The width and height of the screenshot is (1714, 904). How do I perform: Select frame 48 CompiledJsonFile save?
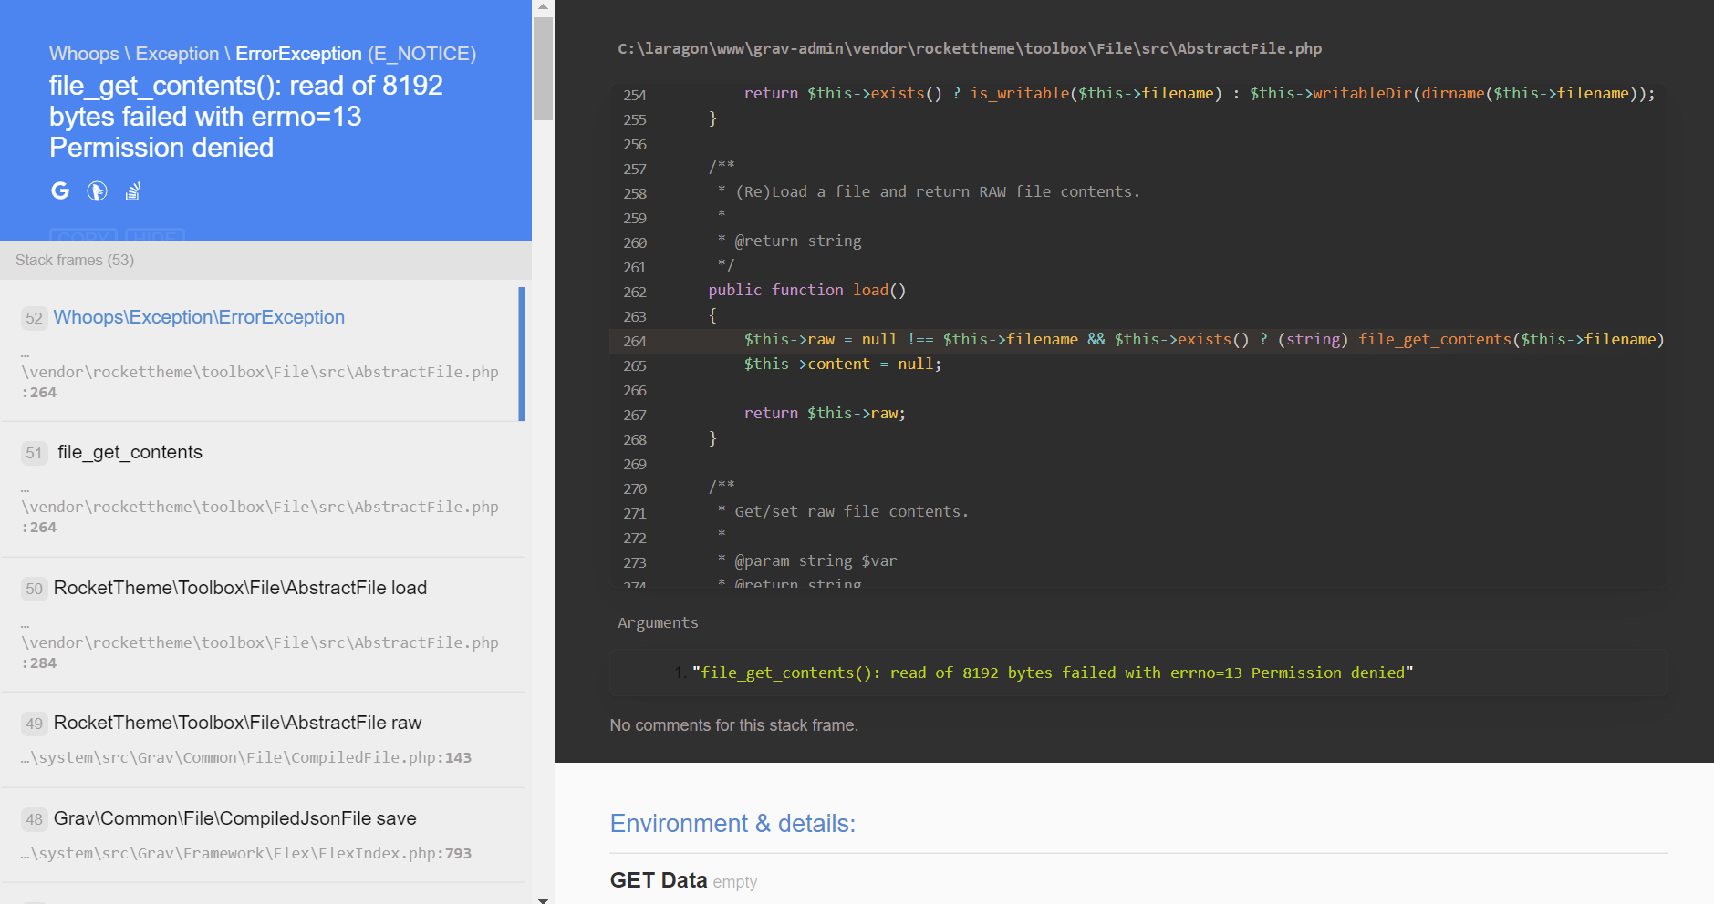pyautogui.click(x=264, y=836)
